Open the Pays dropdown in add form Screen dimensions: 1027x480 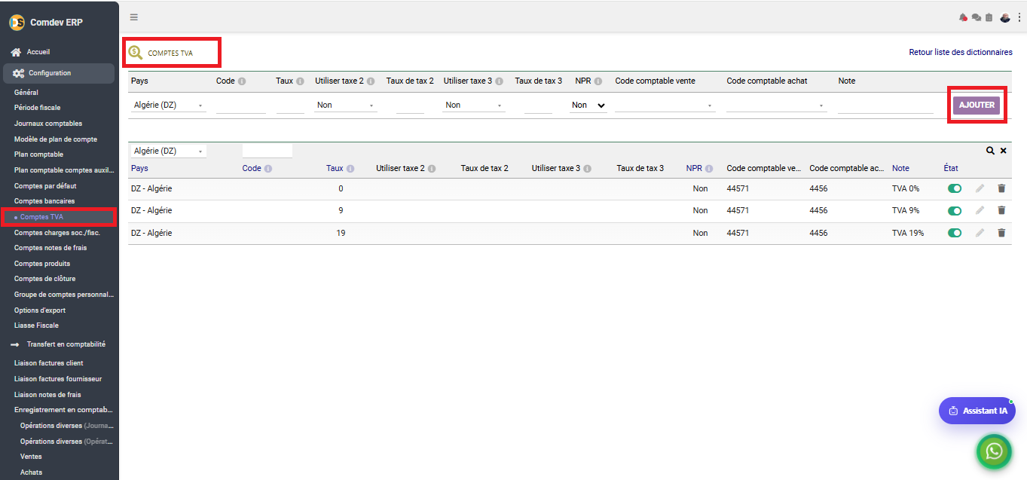(169, 105)
